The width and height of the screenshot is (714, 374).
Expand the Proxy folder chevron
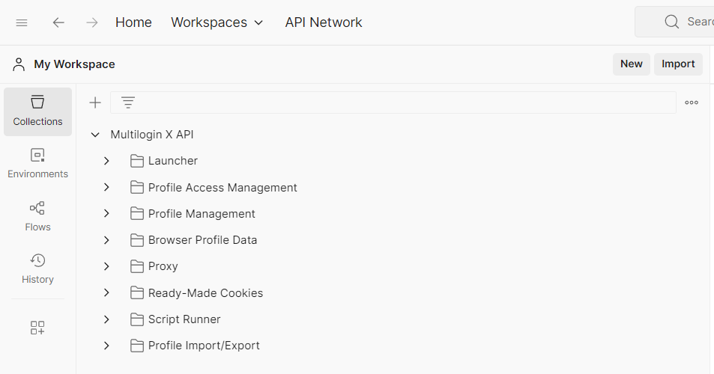pos(106,266)
